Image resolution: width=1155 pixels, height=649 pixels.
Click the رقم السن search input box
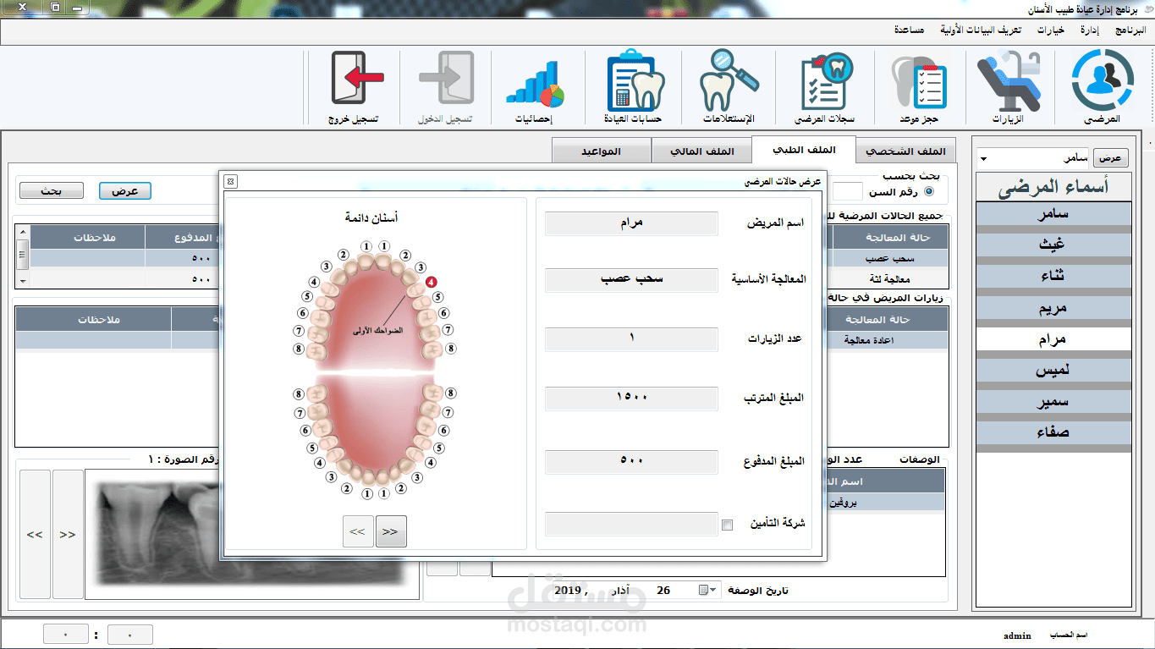click(848, 191)
